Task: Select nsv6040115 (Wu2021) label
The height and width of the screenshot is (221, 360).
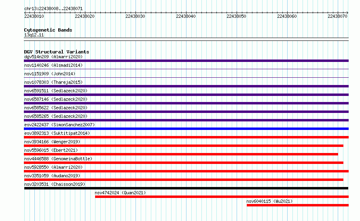Action: [x=269, y=201]
